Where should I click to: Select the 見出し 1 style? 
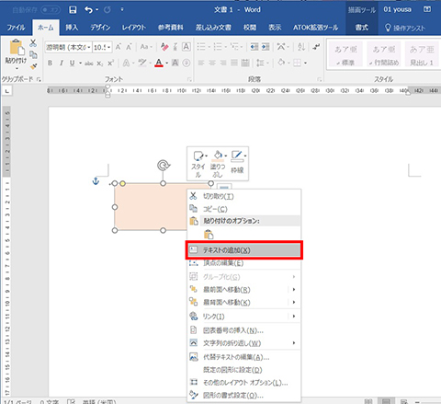point(422,54)
